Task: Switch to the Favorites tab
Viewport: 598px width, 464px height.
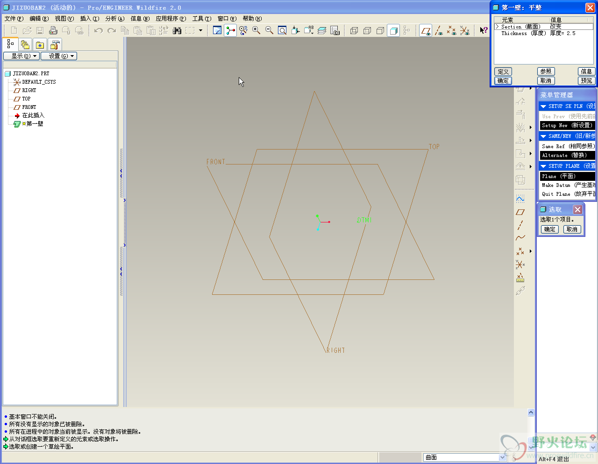Action: [40, 45]
